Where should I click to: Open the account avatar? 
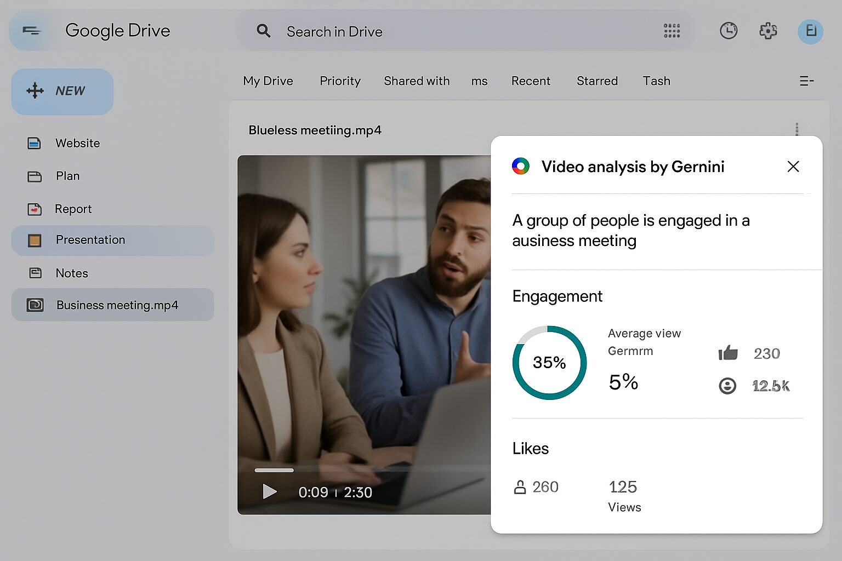[810, 31]
